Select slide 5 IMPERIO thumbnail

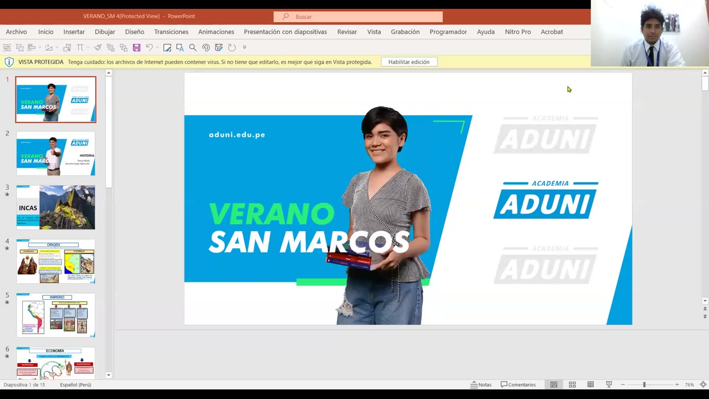(55, 315)
